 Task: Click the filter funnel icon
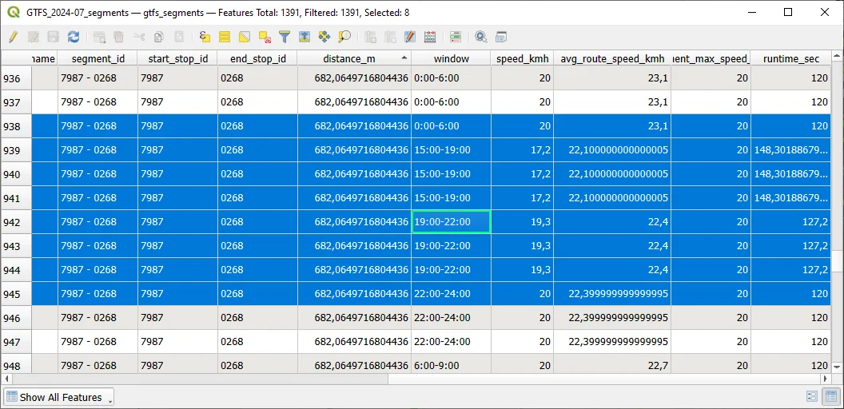pyautogui.click(x=285, y=37)
